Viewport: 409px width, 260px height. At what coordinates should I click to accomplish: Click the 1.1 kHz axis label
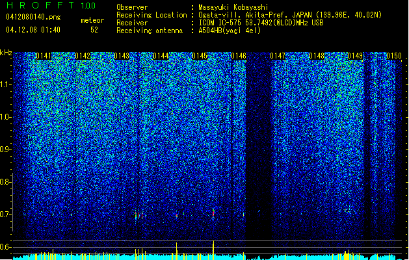coord(6,84)
